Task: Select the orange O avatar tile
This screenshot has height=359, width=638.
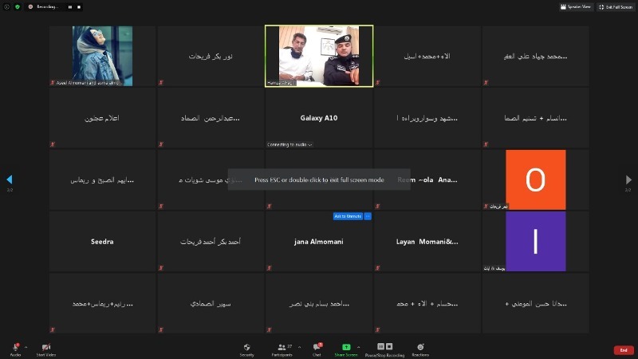Action: (x=535, y=179)
